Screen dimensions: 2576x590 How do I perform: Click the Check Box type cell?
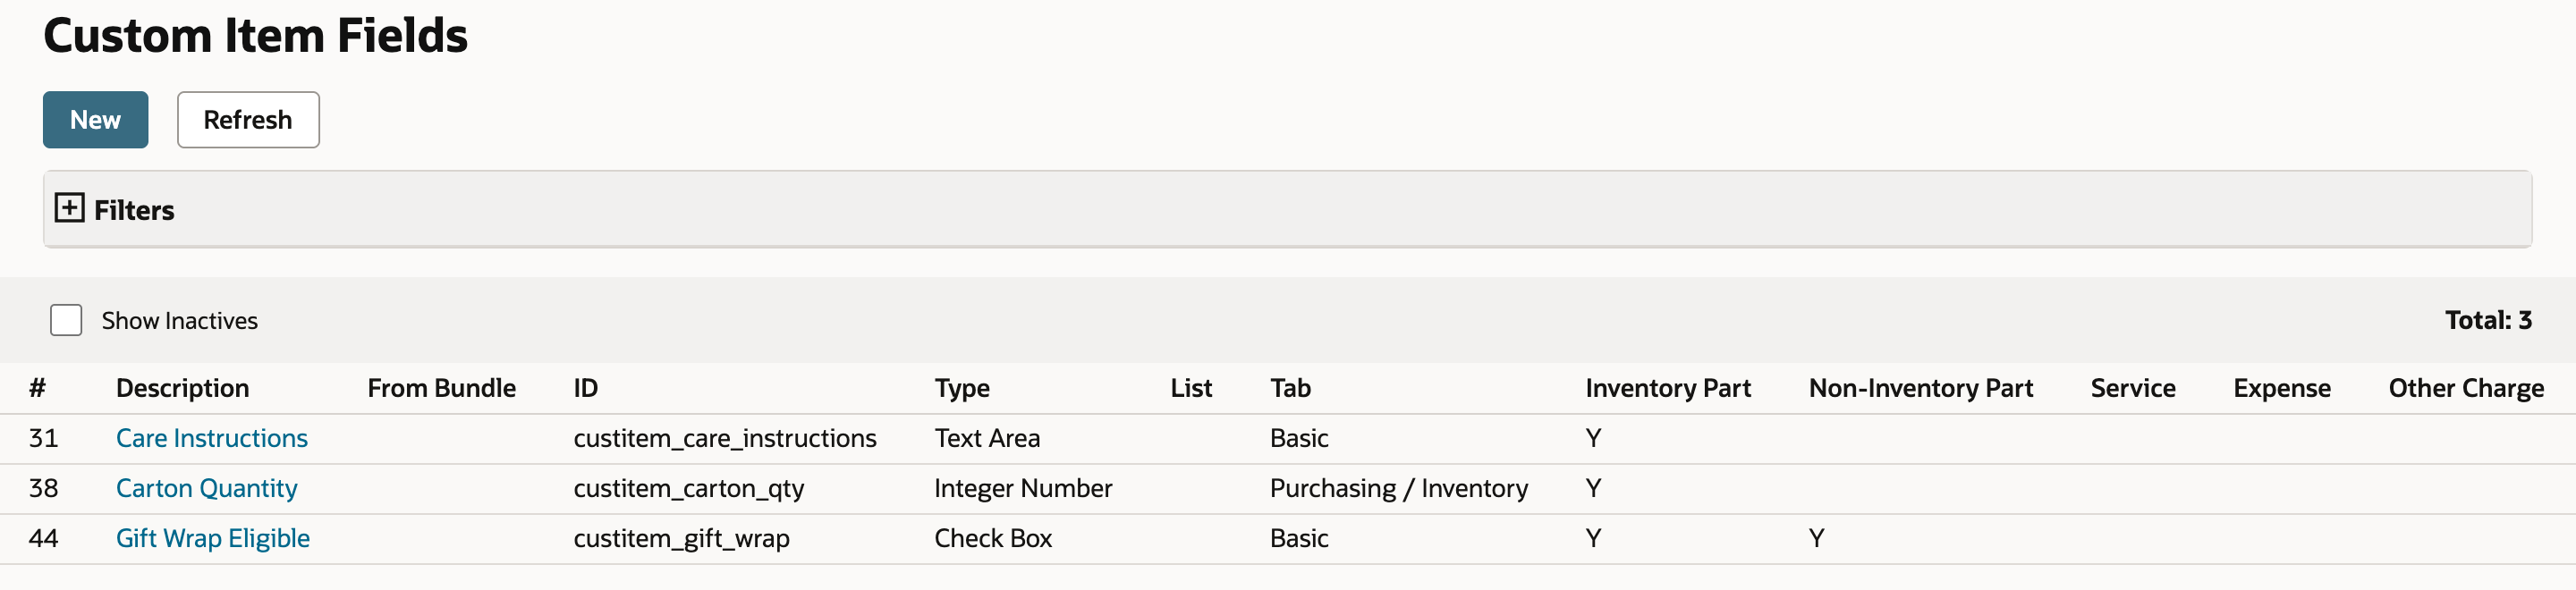(993, 538)
